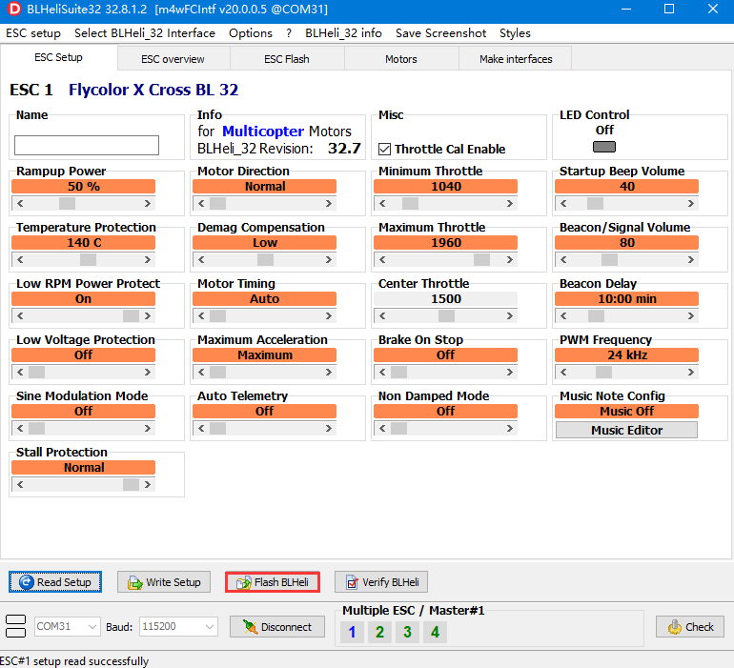Viewport: 734px width, 668px height.
Task: Click Beacon Delay slider thumb
Action: click(596, 316)
